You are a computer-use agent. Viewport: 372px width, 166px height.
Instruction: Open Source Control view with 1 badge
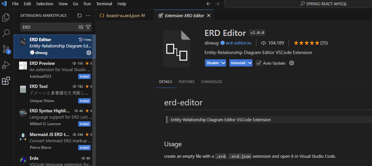coord(6,49)
